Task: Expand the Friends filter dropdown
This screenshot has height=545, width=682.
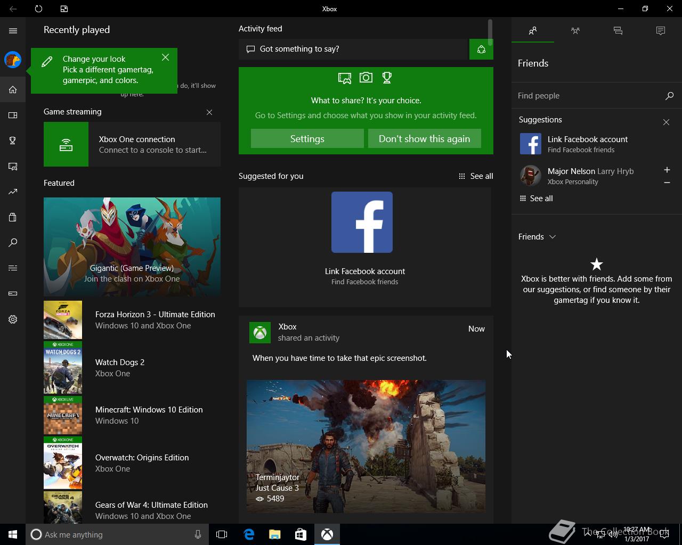Action: [x=537, y=237]
